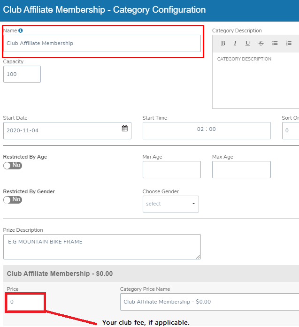
Task: Insert a bulleted list in description
Action: click(275, 43)
